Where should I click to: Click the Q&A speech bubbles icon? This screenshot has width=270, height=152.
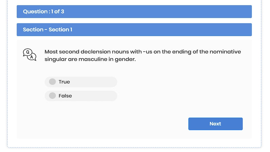(x=30, y=55)
